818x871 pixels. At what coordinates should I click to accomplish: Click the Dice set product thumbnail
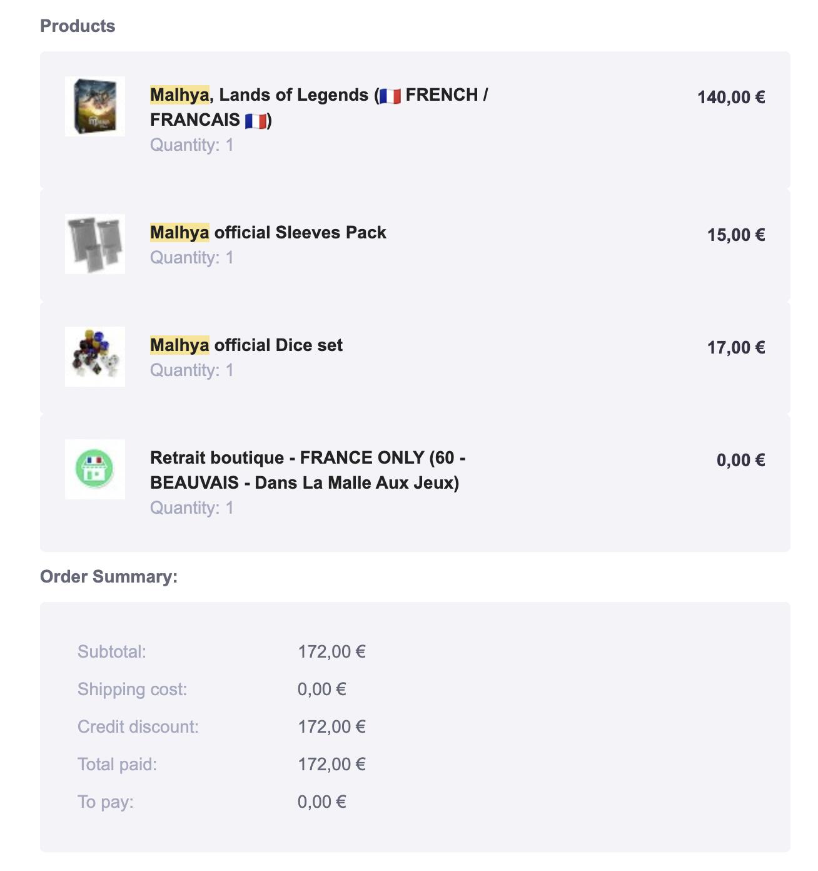[95, 357]
